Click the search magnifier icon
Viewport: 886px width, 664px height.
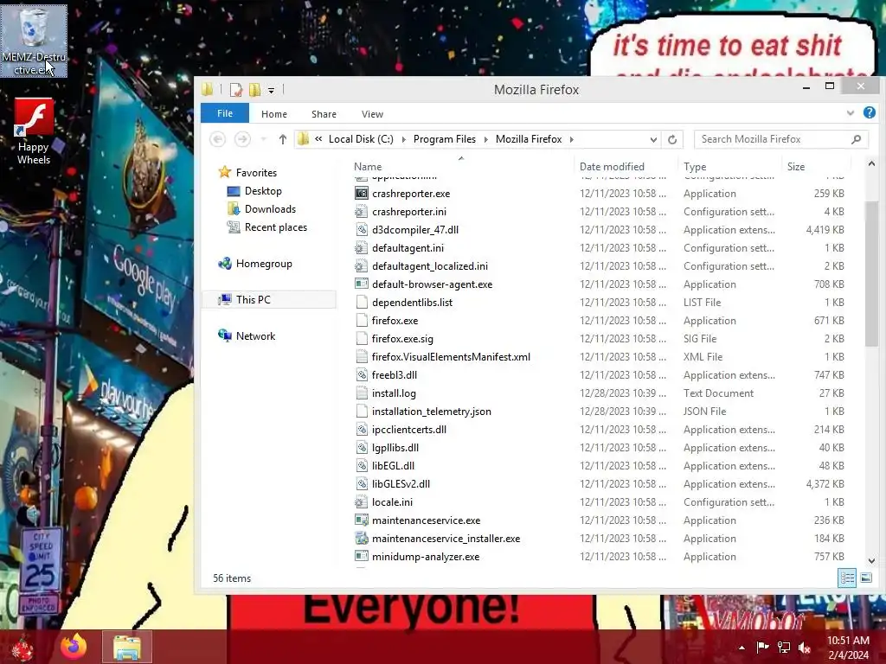click(856, 139)
